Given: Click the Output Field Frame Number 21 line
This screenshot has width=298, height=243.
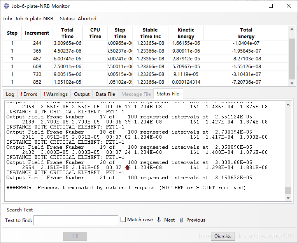Looking at the screenshot, I should 129,178.
